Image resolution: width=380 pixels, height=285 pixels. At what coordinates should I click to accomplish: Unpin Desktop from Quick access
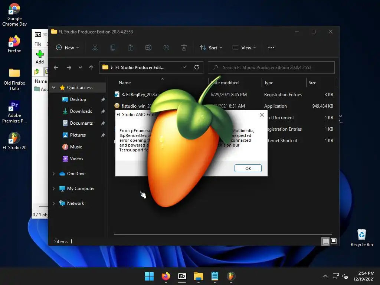[103, 99]
